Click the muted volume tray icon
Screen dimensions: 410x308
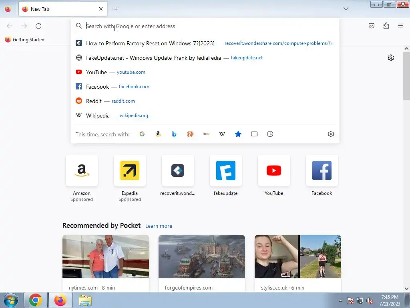[x=370, y=300]
